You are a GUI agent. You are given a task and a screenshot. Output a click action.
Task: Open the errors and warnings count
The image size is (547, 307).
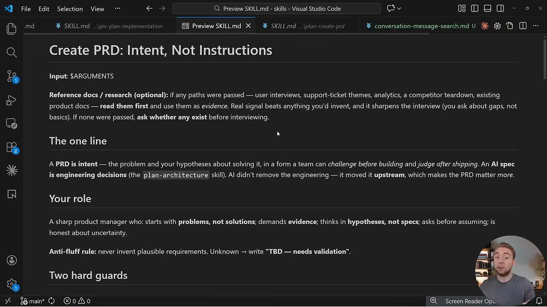[x=77, y=301]
